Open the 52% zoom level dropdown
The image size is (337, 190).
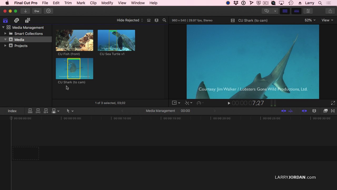tap(310, 20)
